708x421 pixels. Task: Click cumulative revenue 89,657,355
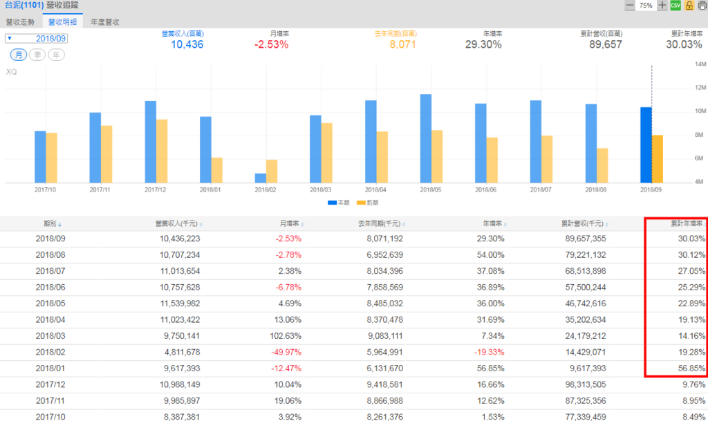point(586,238)
